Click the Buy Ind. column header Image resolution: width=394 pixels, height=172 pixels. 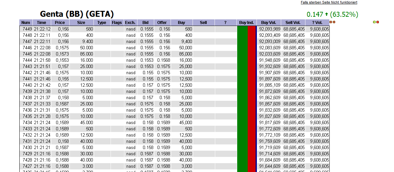pyautogui.click(x=246, y=23)
